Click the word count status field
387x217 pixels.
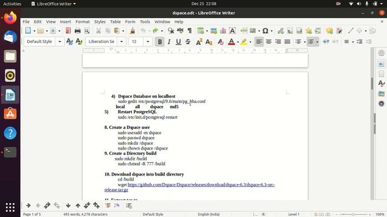(85, 215)
